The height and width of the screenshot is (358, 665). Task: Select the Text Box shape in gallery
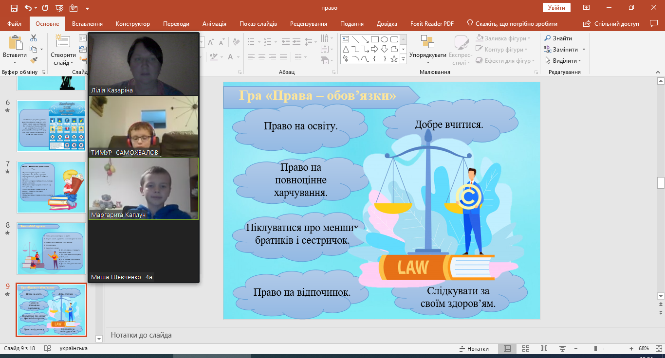(346, 39)
